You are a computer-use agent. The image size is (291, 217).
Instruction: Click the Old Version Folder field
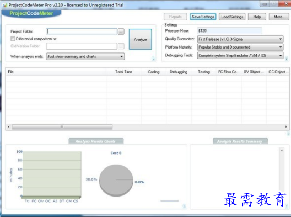(82, 46)
